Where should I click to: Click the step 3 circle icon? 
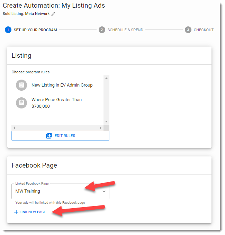[188, 30]
